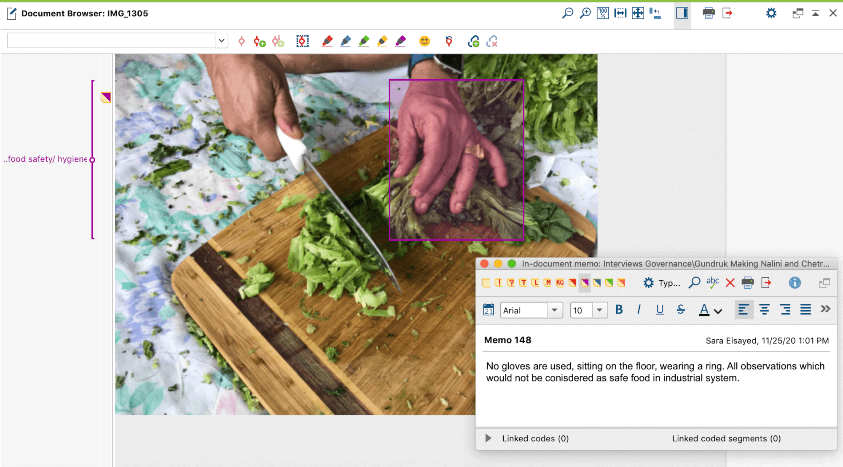The width and height of the screenshot is (843, 467).
Task: Choose blue-cornered memo icon
Action: [597, 282]
